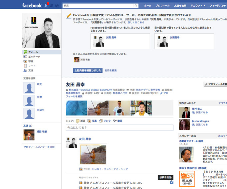Open 熊本県八代市 hometown link

tap(120, 93)
